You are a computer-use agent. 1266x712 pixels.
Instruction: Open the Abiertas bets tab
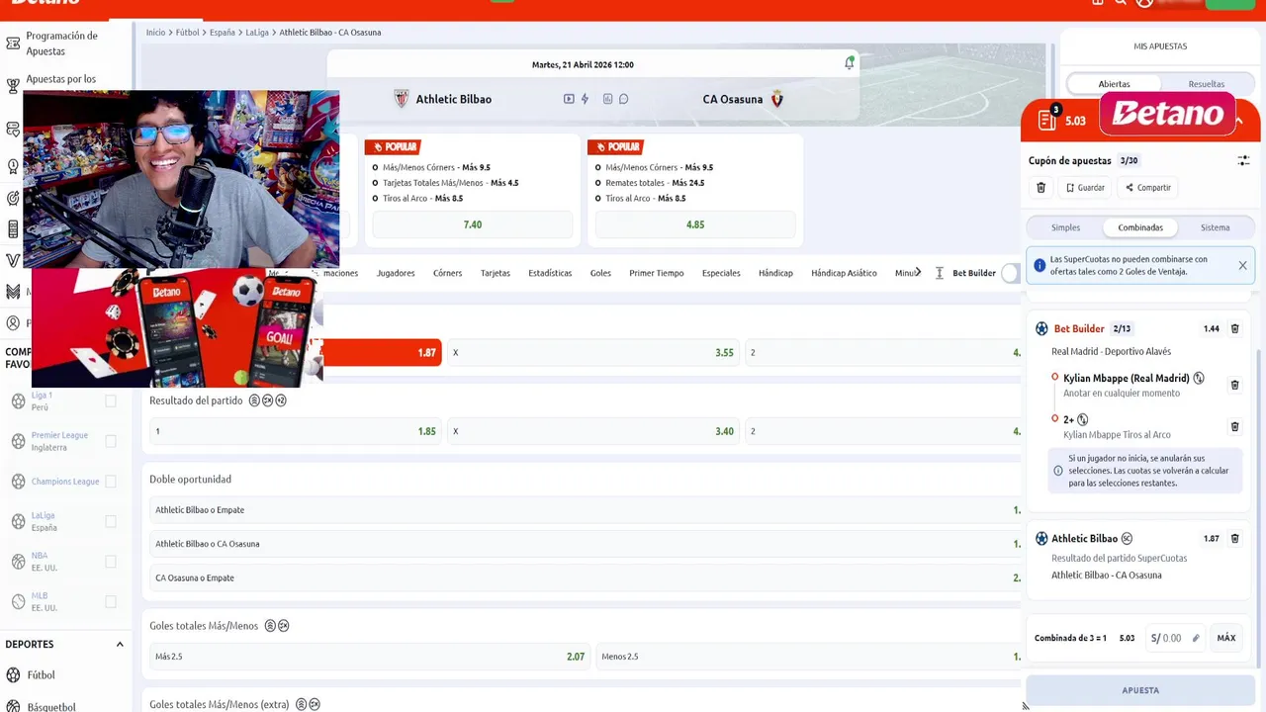tap(1114, 84)
